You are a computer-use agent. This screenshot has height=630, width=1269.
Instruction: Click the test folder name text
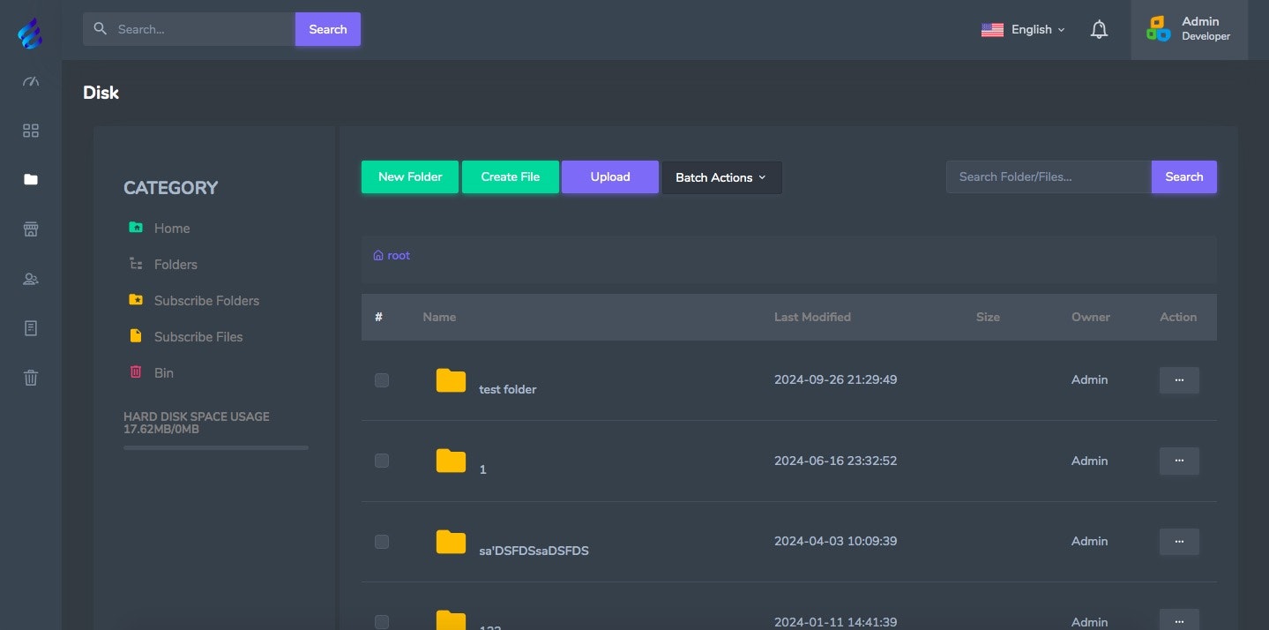click(508, 389)
